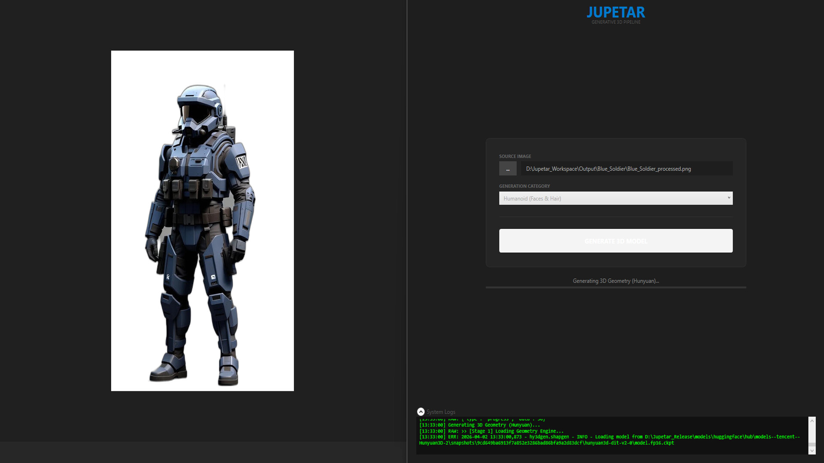The width and height of the screenshot is (824, 463).
Task: Click the Blue Soldier preview image
Action: 202,220
